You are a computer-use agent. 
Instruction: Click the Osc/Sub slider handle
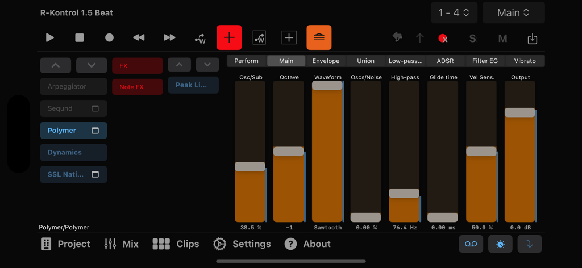click(250, 167)
